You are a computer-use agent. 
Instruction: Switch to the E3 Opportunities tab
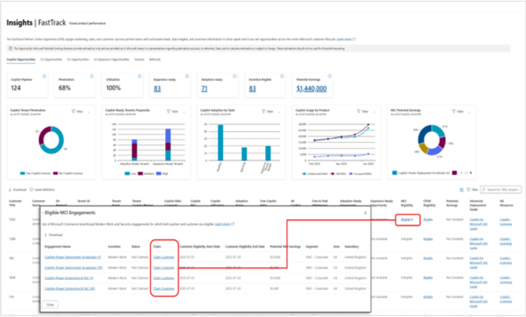point(51,60)
